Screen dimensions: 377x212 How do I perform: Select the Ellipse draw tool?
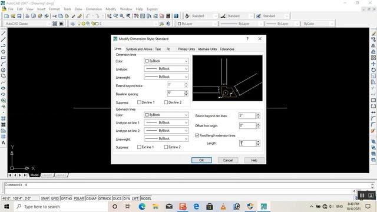4,88
